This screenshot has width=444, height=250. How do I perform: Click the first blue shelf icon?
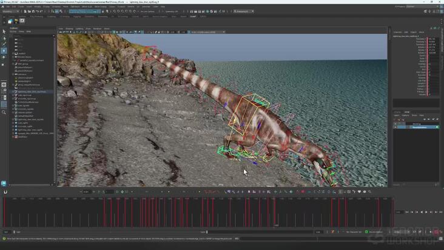point(10,21)
